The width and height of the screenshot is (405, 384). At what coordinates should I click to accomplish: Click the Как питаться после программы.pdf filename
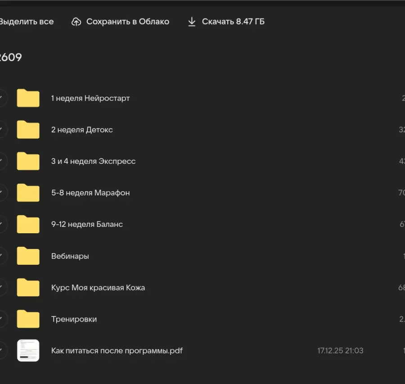pos(117,351)
